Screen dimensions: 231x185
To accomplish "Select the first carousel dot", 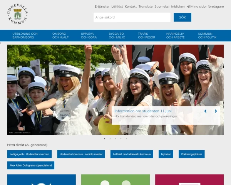I will (105, 139).
